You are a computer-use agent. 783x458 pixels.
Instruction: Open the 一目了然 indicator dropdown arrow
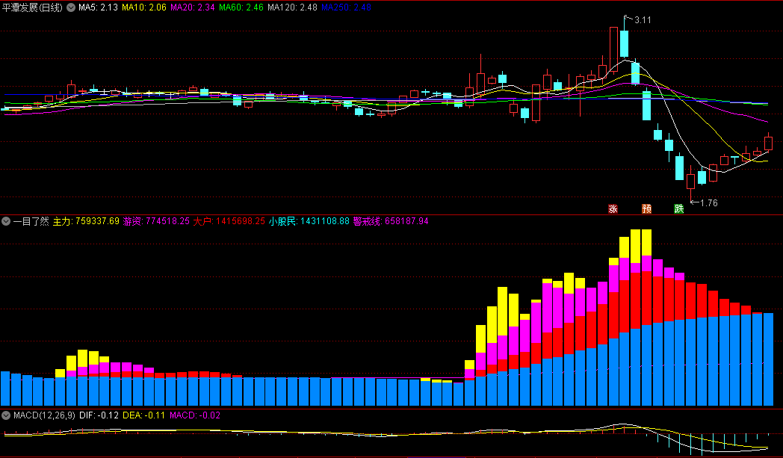pyautogui.click(x=6, y=221)
